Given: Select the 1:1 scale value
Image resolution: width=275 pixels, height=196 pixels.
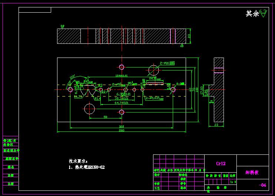Looking at the screenshot, I should (x=233, y=182).
